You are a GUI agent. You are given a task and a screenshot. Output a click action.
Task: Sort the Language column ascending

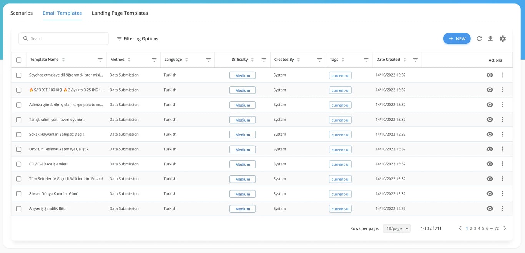[x=187, y=59]
